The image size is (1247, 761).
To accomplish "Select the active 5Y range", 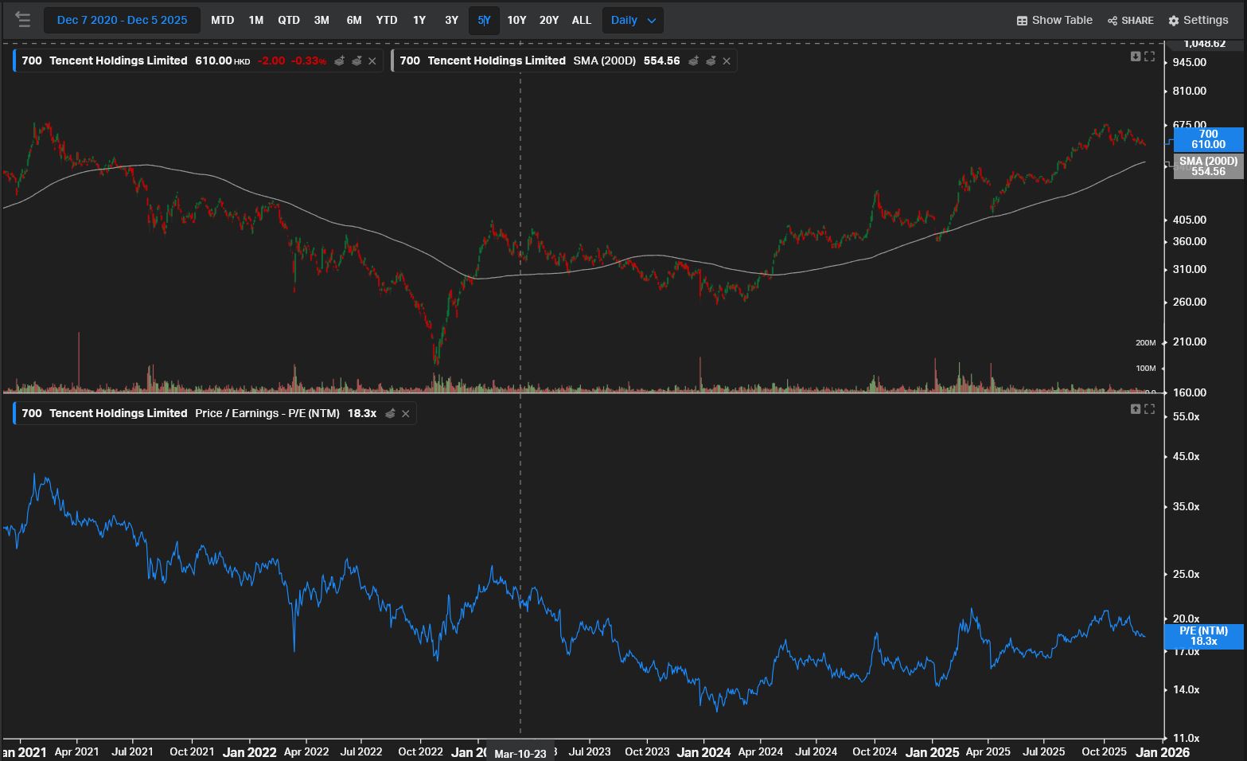I will click(484, 20).
